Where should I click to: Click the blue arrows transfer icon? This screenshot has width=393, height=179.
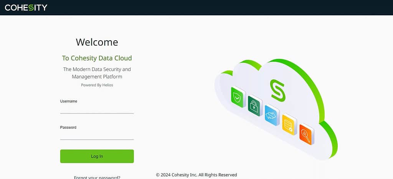pyautogui.click(x=272, y=115)
